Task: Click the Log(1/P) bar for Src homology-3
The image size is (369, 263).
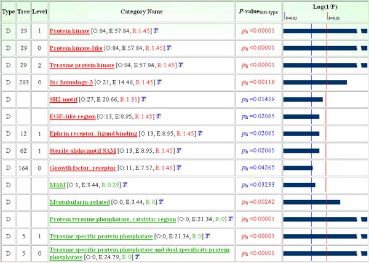Action: (315, 83)
